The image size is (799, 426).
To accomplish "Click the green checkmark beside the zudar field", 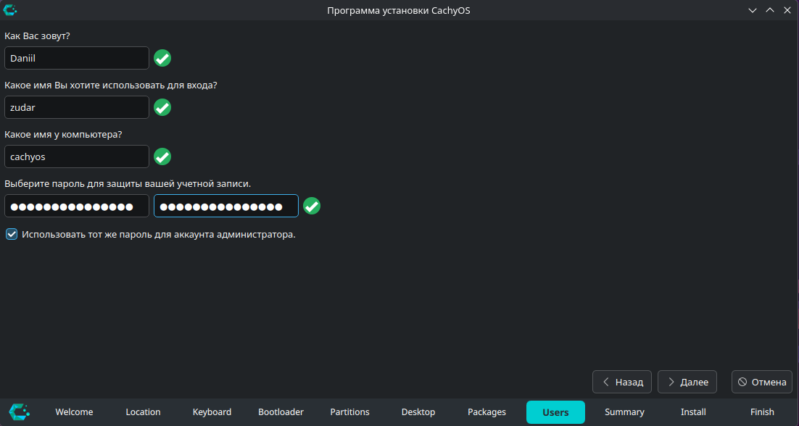I will click(x=162, y=107).
